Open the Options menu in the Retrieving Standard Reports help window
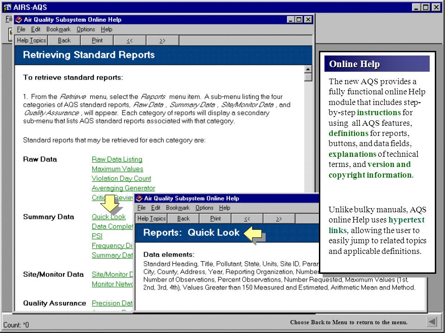This screenshot has width=445, height=333. point(86,29)
